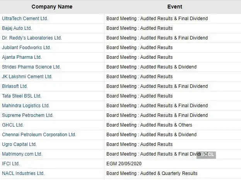The image size is (241, 180).
Task: Click the BCCL watermark badge
Action: point(206,155)
